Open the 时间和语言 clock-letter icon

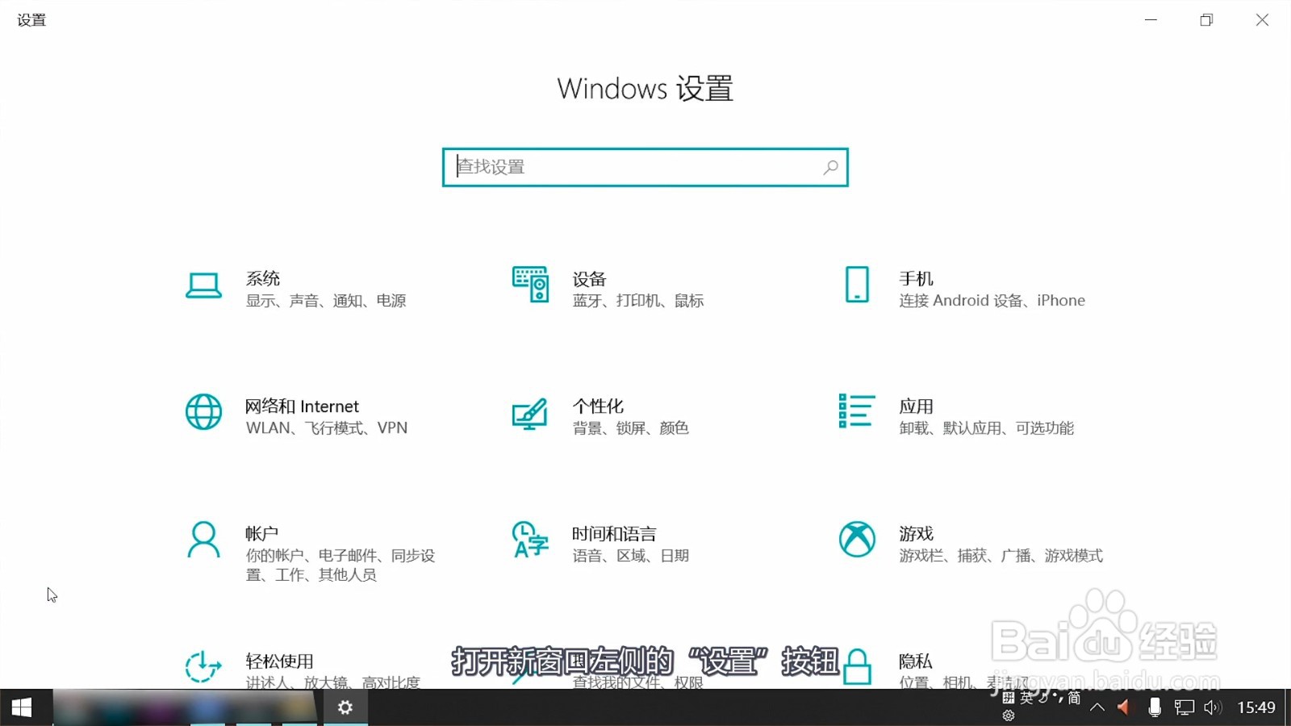click(x=530, y=540)
